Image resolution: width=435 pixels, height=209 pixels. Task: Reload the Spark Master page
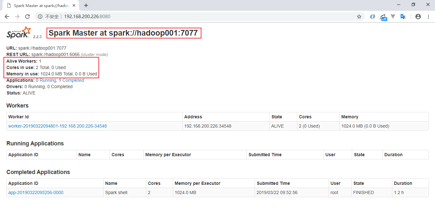27,17
